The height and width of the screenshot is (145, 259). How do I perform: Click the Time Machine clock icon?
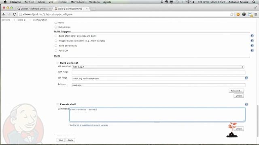(177, 2)
